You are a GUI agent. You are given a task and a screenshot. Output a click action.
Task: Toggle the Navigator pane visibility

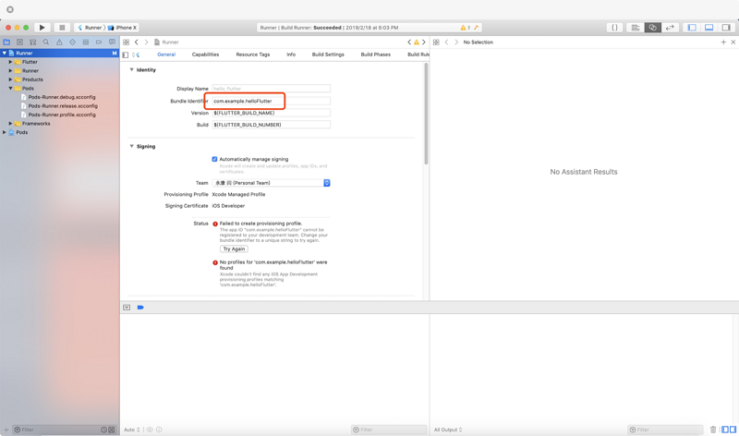(x=692, y=28)
